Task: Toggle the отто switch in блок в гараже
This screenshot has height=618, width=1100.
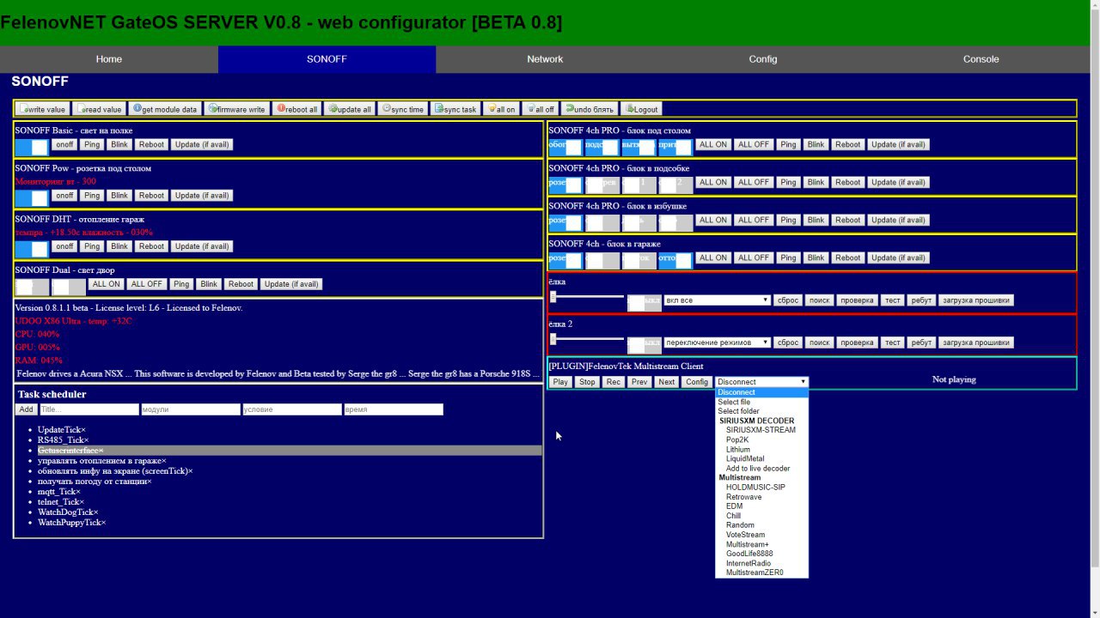Action: (675, 260)
